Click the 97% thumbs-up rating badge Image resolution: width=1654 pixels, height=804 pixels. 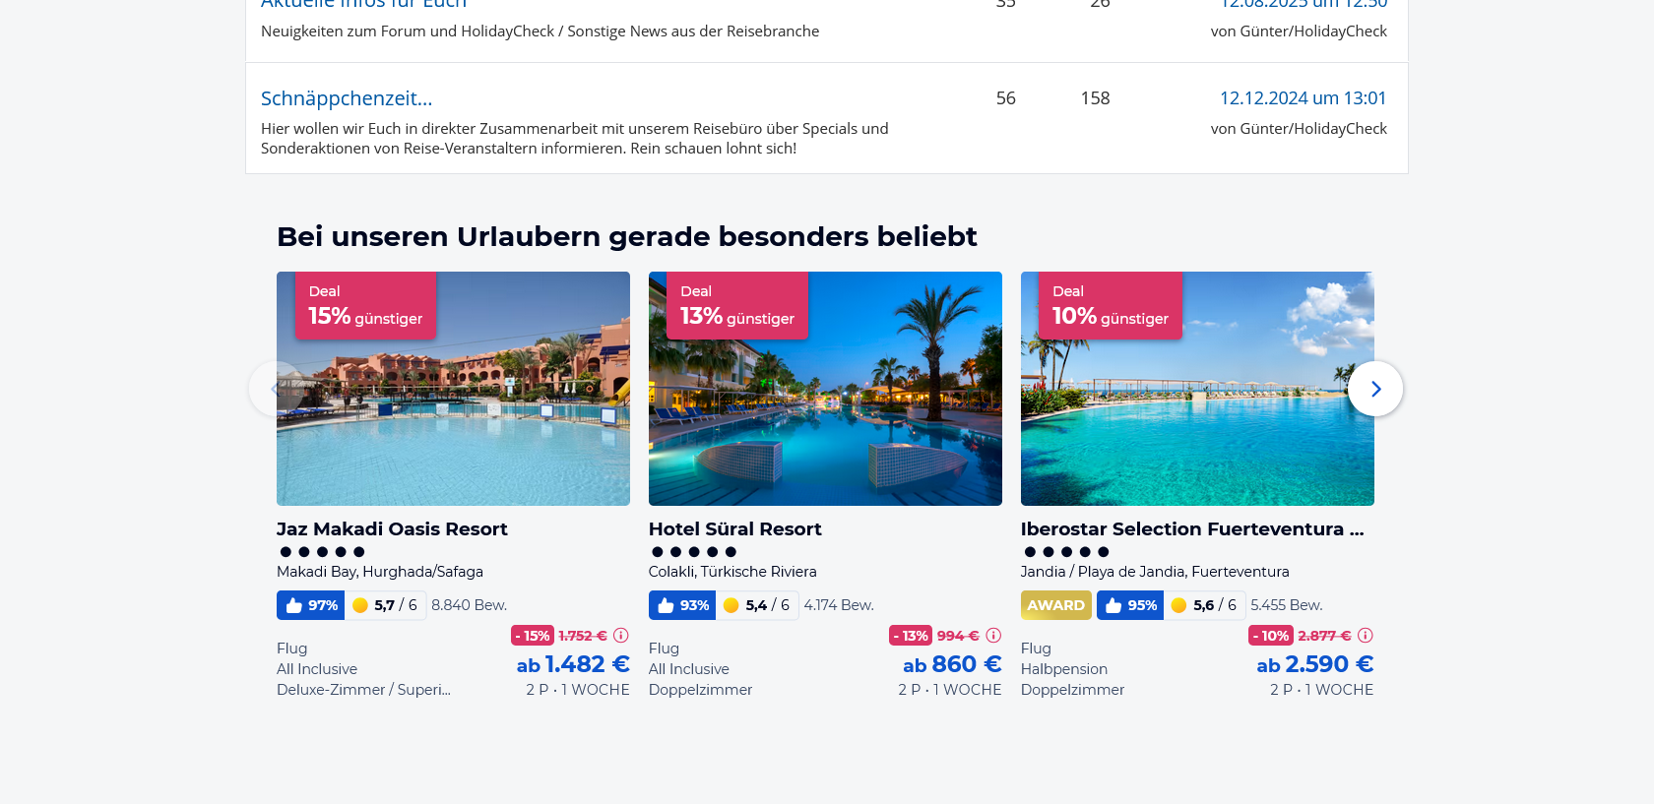(x=311, y=605)
